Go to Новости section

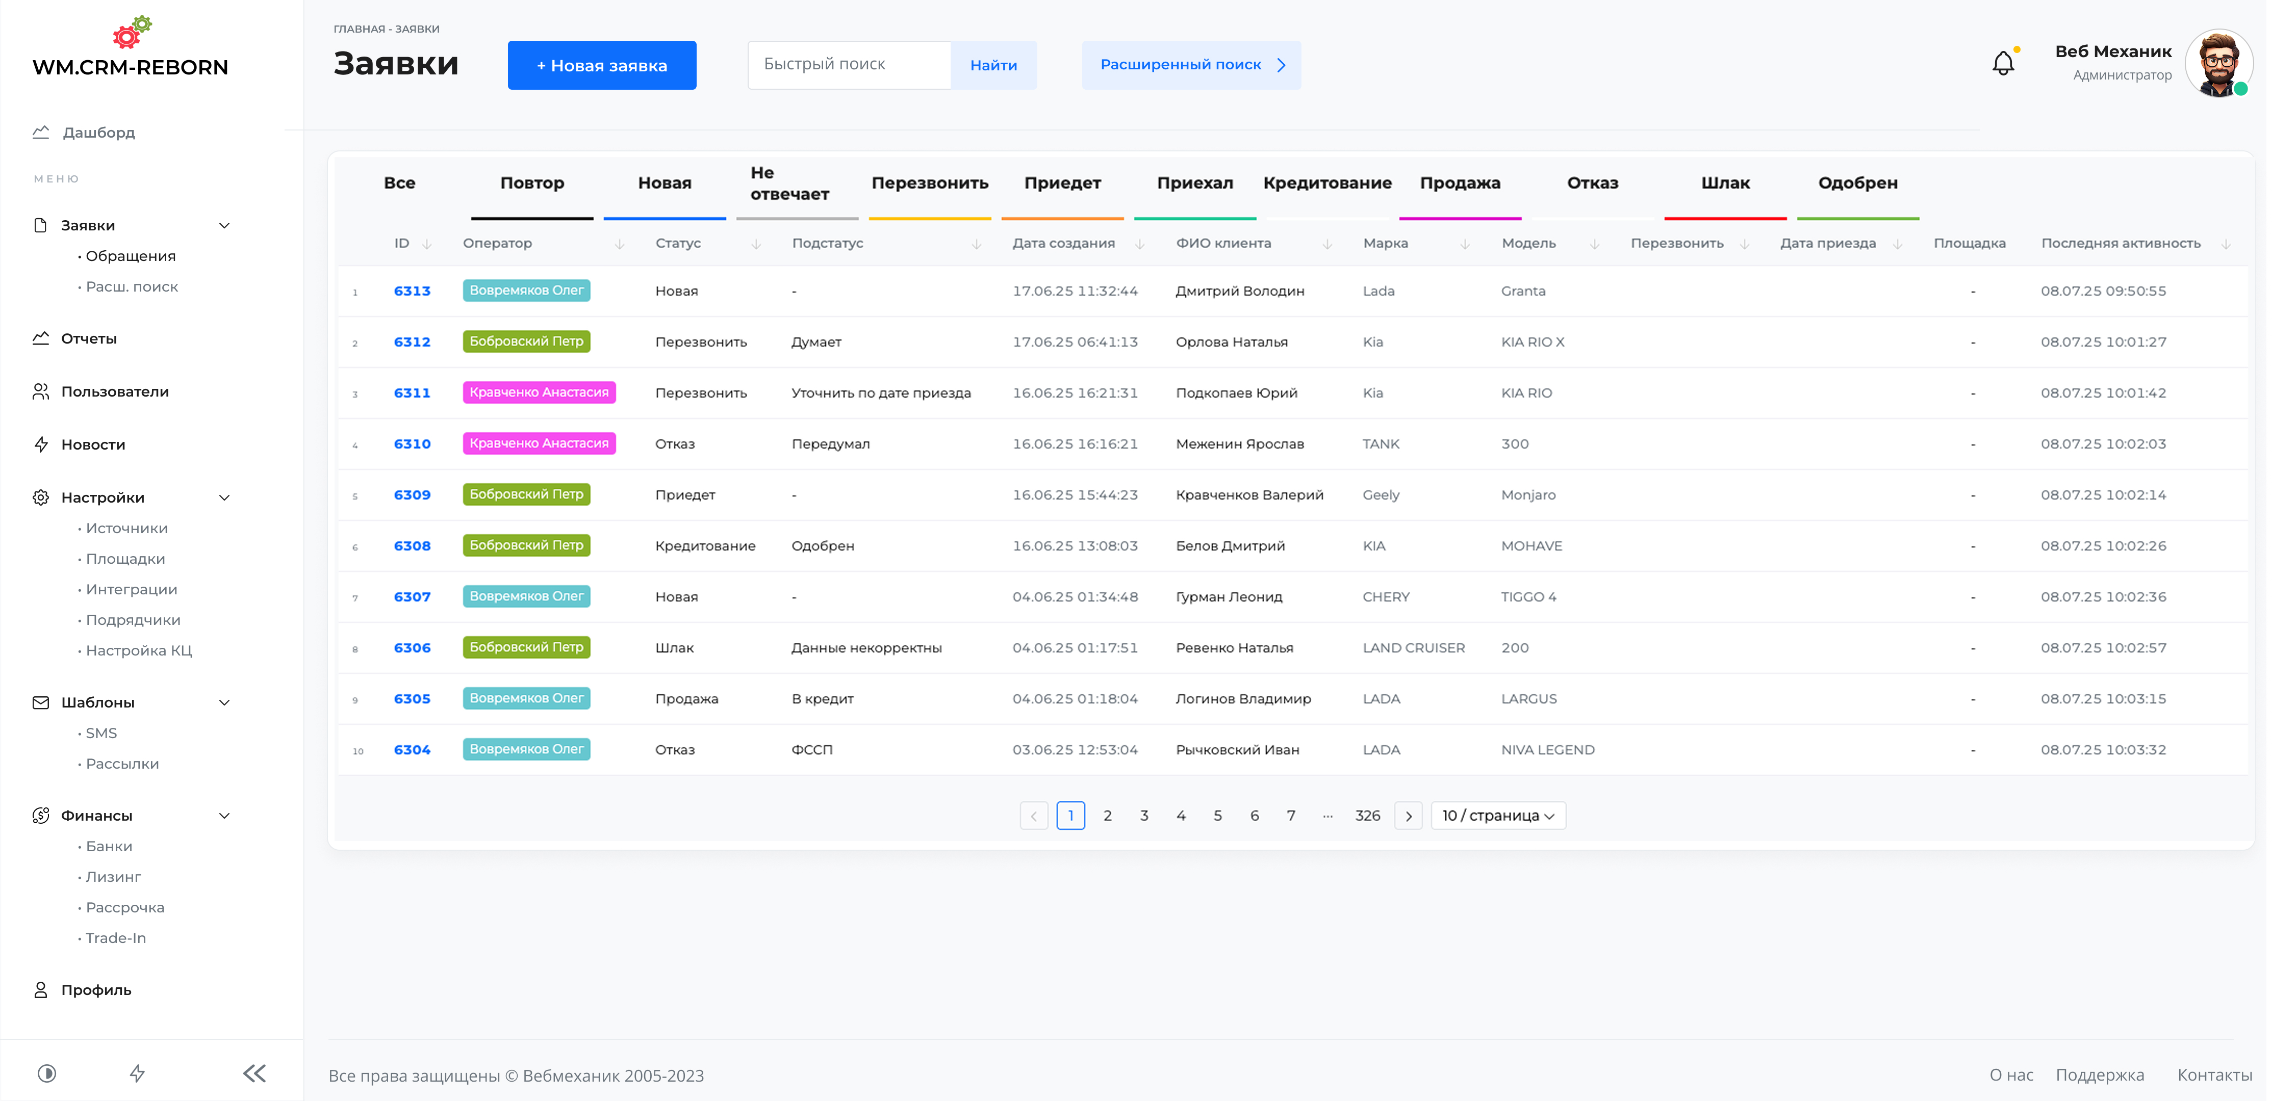point(93,444)
